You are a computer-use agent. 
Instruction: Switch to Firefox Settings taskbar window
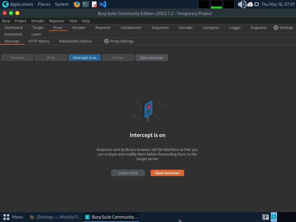[56, 217]
